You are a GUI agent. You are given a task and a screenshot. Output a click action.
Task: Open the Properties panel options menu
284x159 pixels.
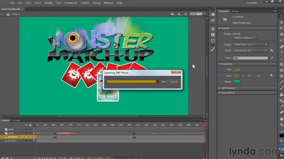pos(275,11)
